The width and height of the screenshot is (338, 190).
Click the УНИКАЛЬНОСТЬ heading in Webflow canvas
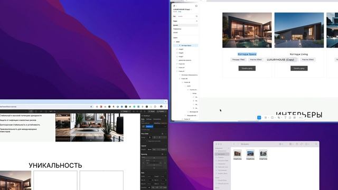[55, 165]
